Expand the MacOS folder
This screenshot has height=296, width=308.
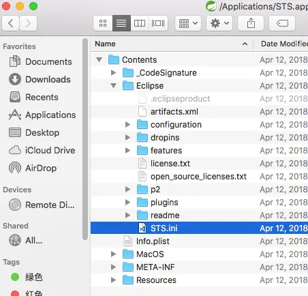(x=113, y=254)
